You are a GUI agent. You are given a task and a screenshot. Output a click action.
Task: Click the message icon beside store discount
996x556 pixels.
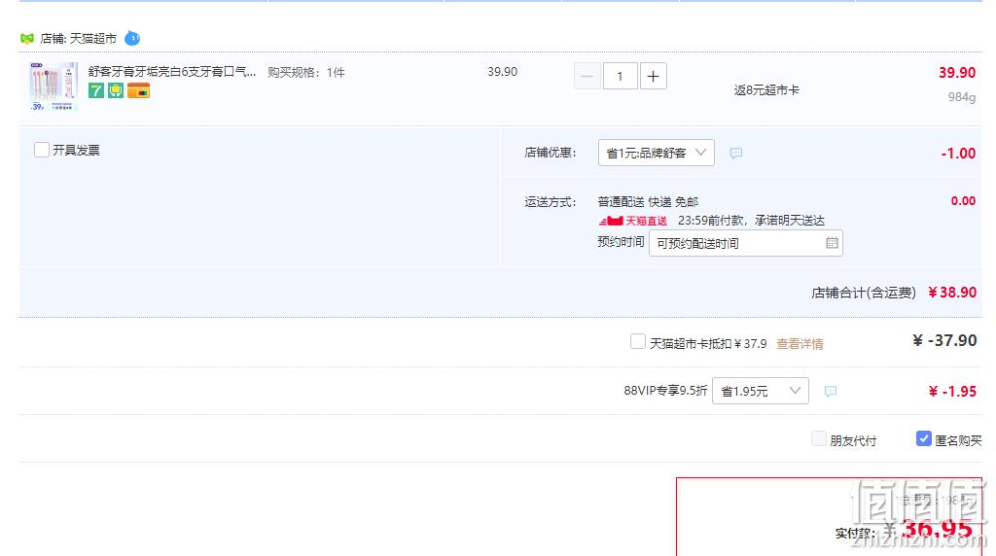pos(736,153)
